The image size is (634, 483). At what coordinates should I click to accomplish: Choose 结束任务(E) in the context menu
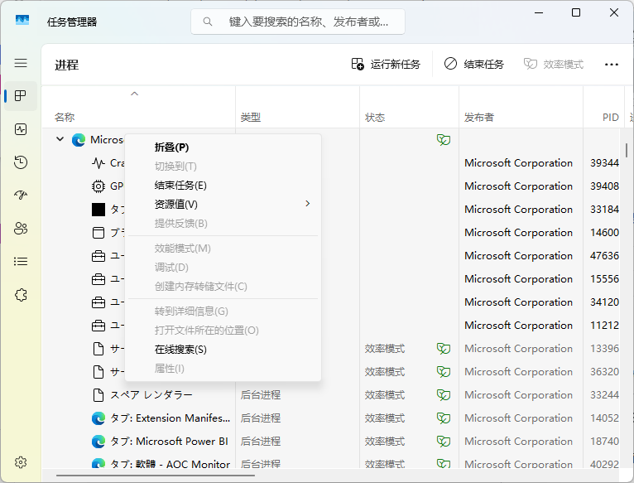[x=223, y=186]
